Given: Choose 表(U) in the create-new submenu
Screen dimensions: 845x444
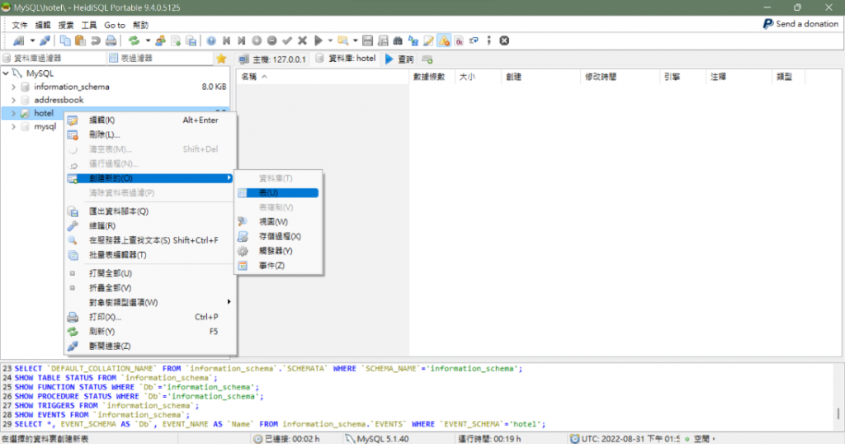Looking at the screenshot, I should [x=278, y=193].
